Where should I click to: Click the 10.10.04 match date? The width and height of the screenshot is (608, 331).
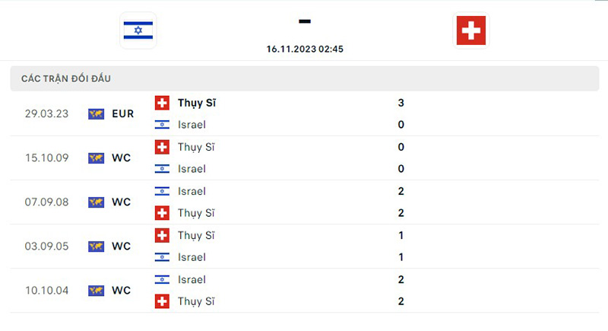46,291
